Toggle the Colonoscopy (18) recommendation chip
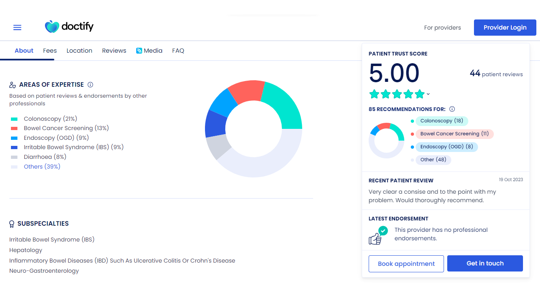The image size is (540, 295). (x=442, y=121)
